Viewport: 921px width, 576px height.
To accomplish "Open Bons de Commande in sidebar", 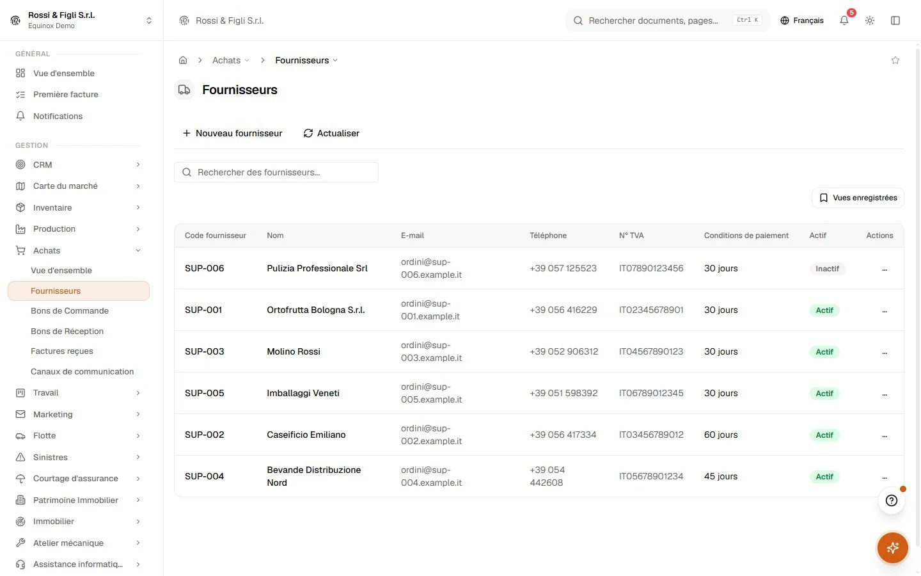I will (70, 311).
